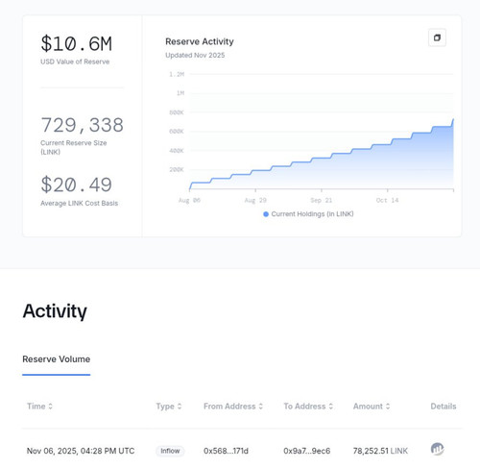Open the details icon for Nov 06 inflow

(x=437, y=449)
